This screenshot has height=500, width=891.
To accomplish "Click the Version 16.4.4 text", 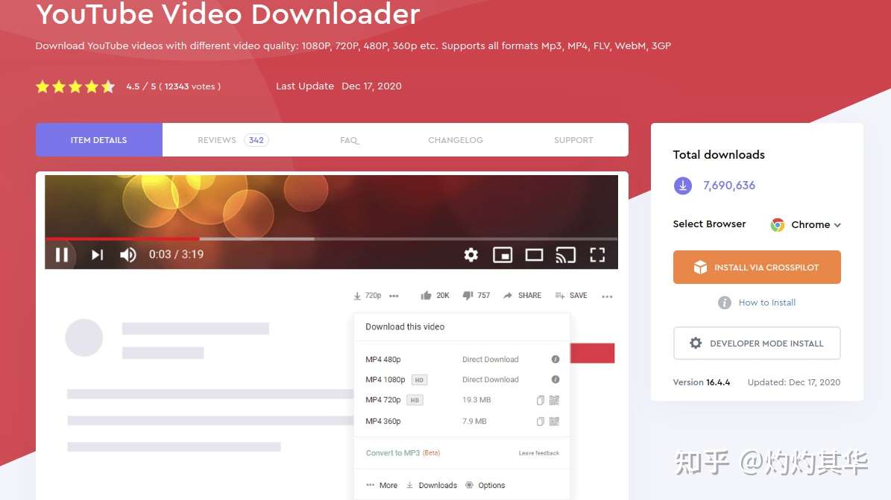I will coord(701,382).
